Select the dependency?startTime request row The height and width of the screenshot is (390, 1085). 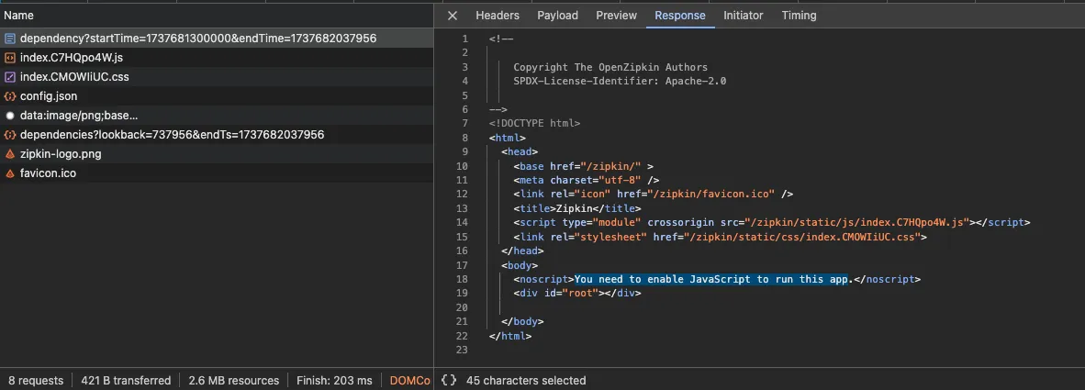(x=217, y=39)
